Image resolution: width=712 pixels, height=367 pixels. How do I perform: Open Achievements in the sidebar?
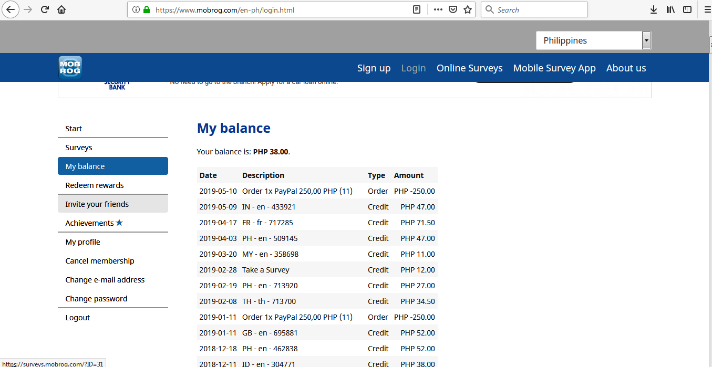coord(113,223)
